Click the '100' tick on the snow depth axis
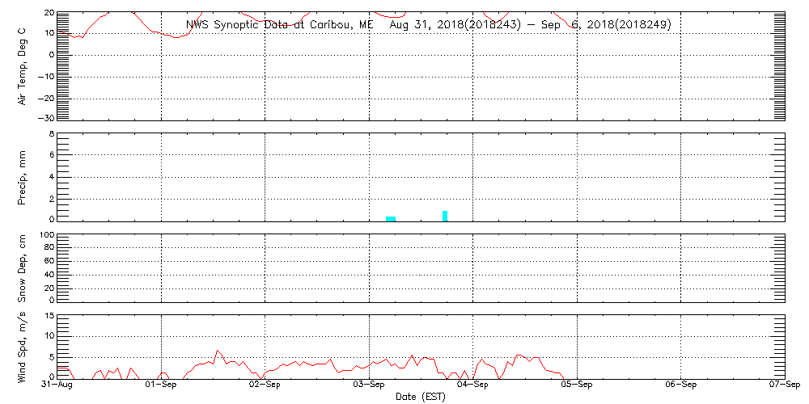Viewport: 809px width, 404px height. point(47,235)
